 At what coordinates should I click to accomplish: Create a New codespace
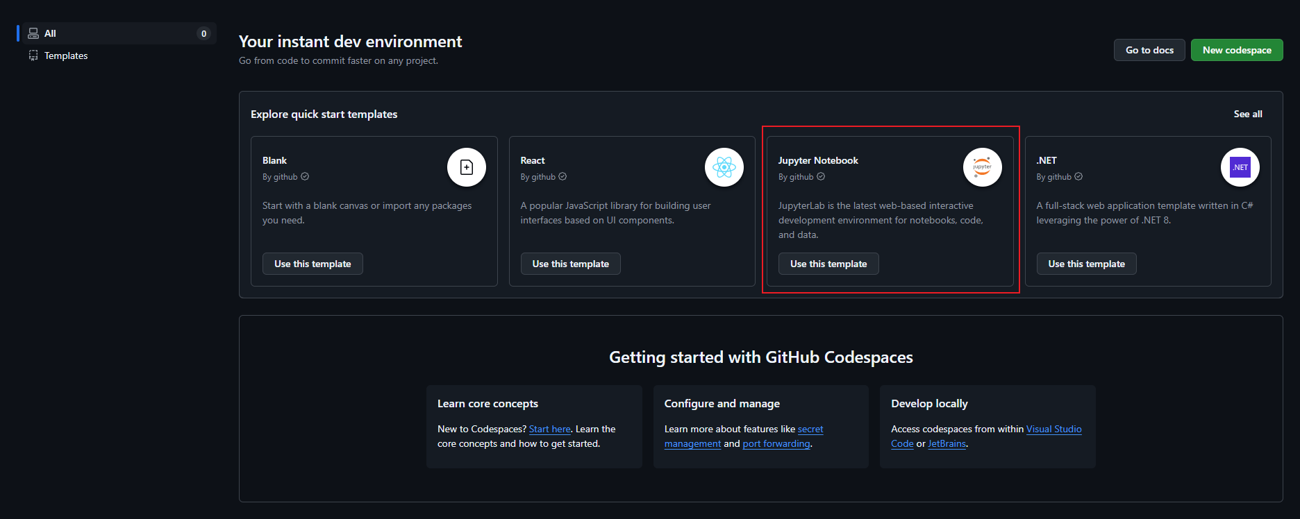click(x=1237, y=50)
